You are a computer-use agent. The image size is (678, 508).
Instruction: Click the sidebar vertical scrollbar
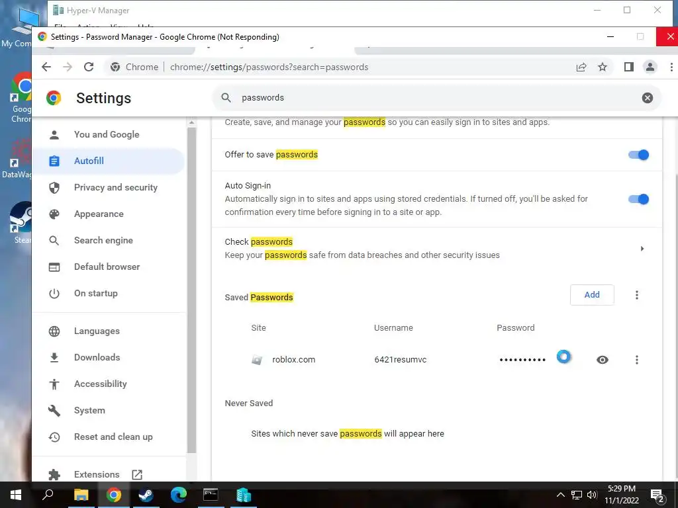pyautogui.click(x=191, y=290)
